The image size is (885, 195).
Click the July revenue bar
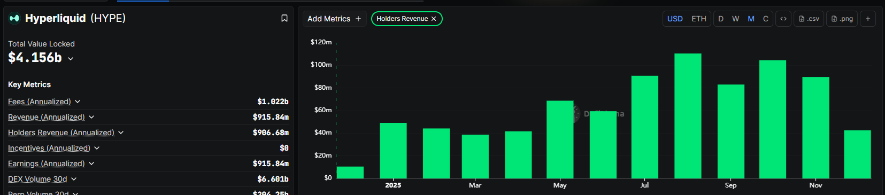(x=645, y=127)
